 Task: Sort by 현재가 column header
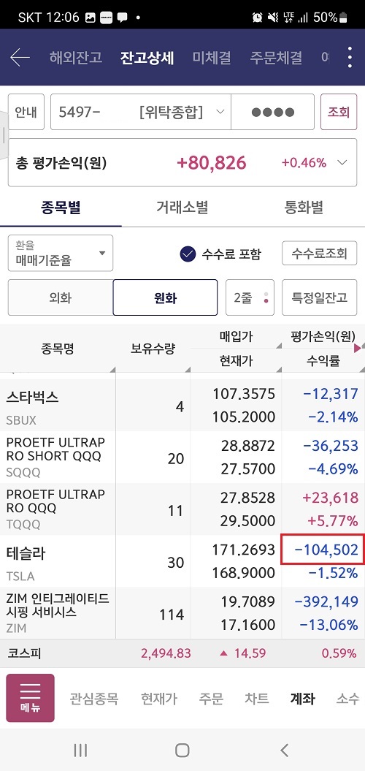coord(236,361)
